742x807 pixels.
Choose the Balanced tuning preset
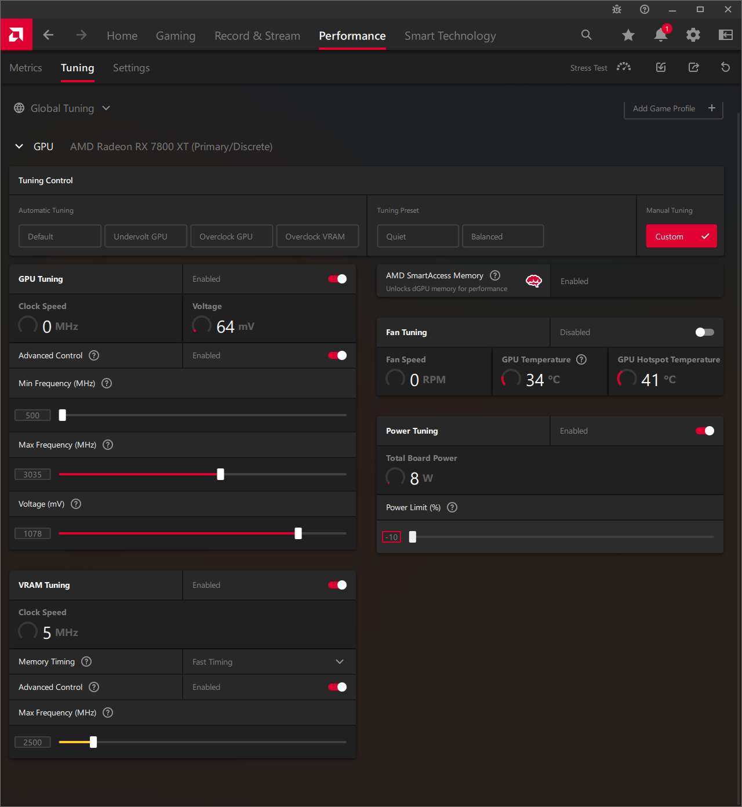(503, 236)
